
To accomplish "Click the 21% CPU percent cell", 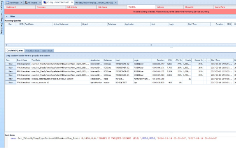I will 177,75.
